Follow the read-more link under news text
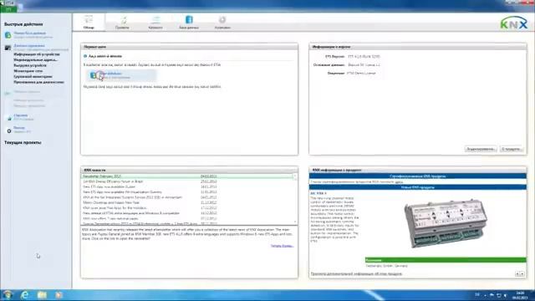535x301 pixels. point(283,246)
